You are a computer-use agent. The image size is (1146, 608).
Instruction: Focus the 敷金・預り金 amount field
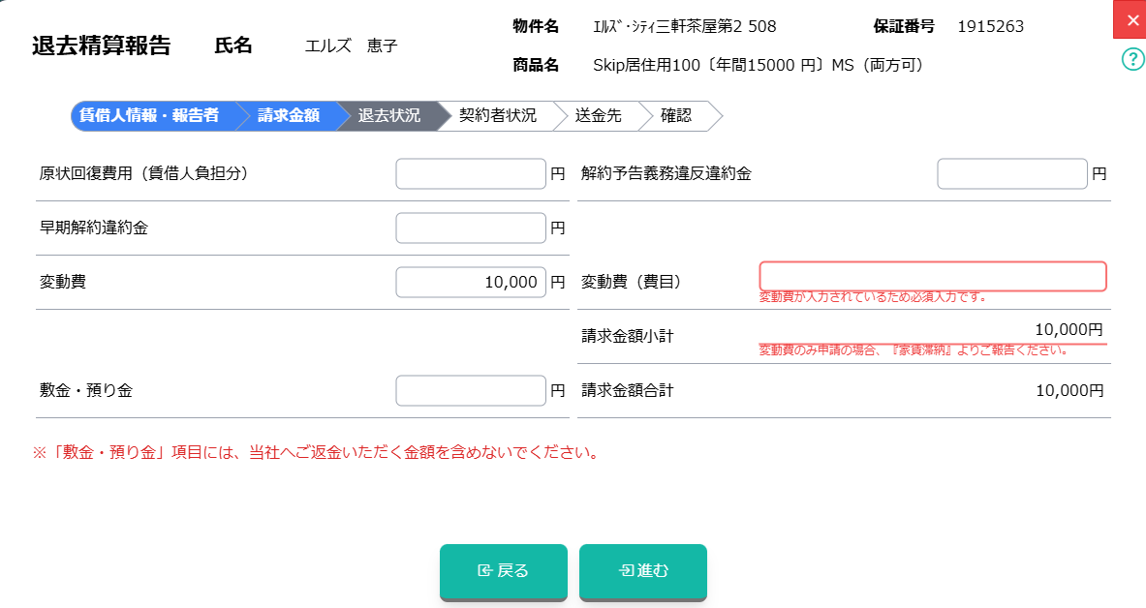pyautogui.click(x=471, y=391)
